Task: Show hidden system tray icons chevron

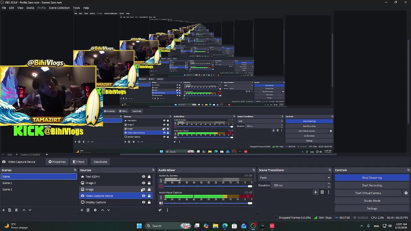Action: point(362,226)
